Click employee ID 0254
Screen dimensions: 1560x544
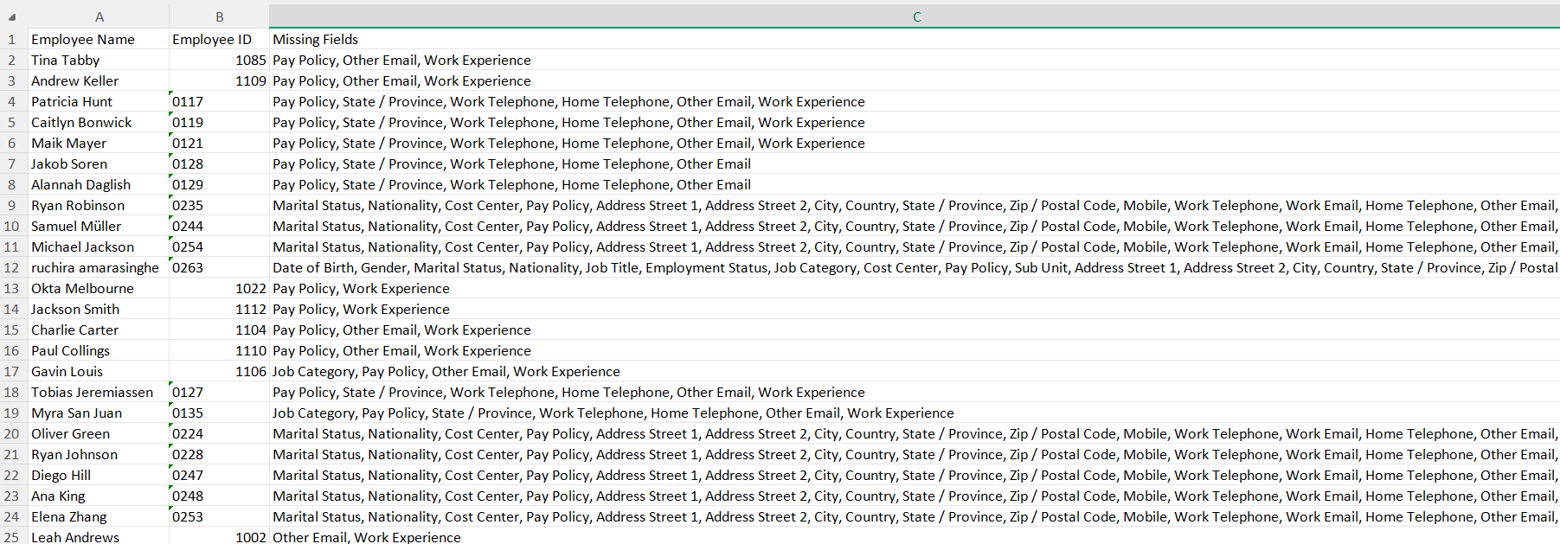[x=219, y=246]
